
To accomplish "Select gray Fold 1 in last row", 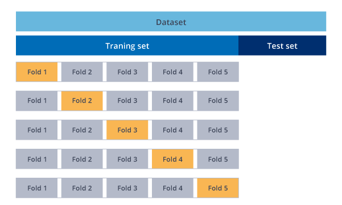I will click(36, 188).
